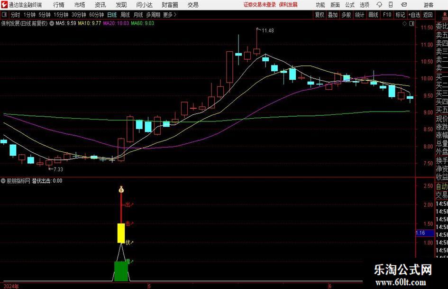Image resolution: width=448 pixels, height=289 pixels.
Task: Click the diamond icon at chart top-right
Action: tap(404, 24)
